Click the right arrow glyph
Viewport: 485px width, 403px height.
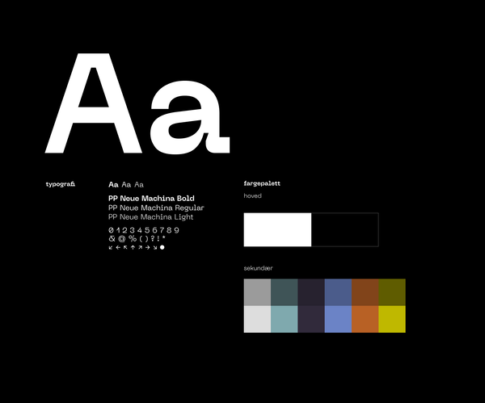coord(148,248)
